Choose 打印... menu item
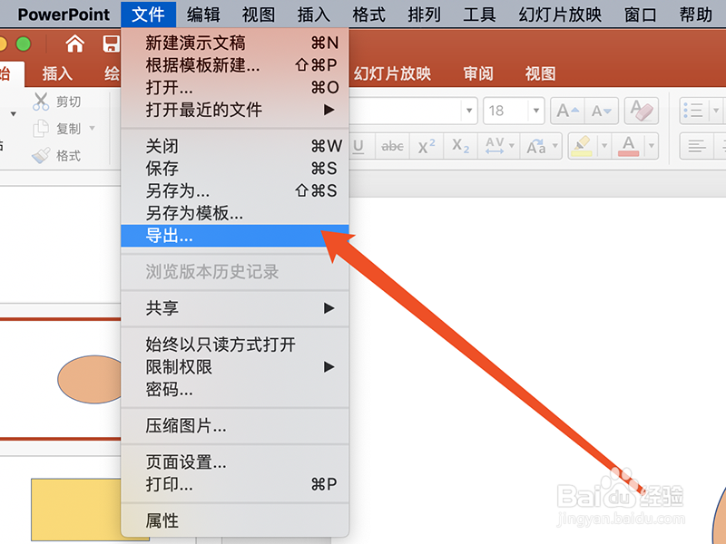The height and width of the screenshot is (544, 726). 235,484
